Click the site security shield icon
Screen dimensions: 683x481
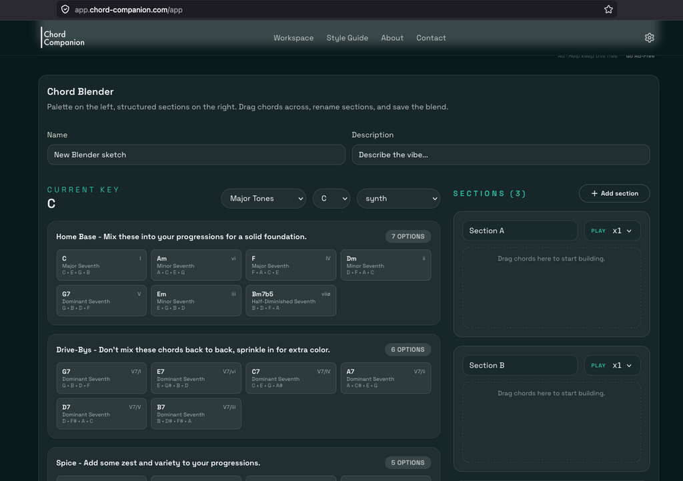65,9
